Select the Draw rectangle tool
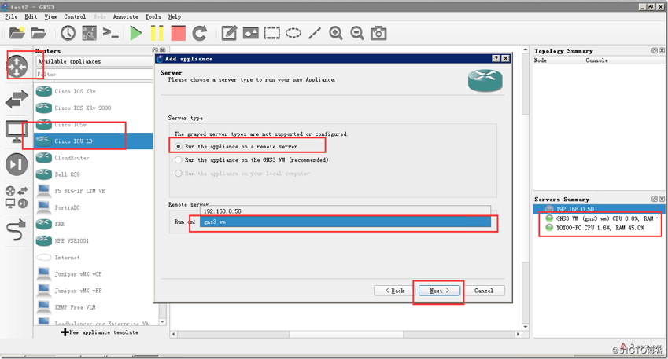The image size is (668, 359). pyautogui.click(x=271, y=33)
